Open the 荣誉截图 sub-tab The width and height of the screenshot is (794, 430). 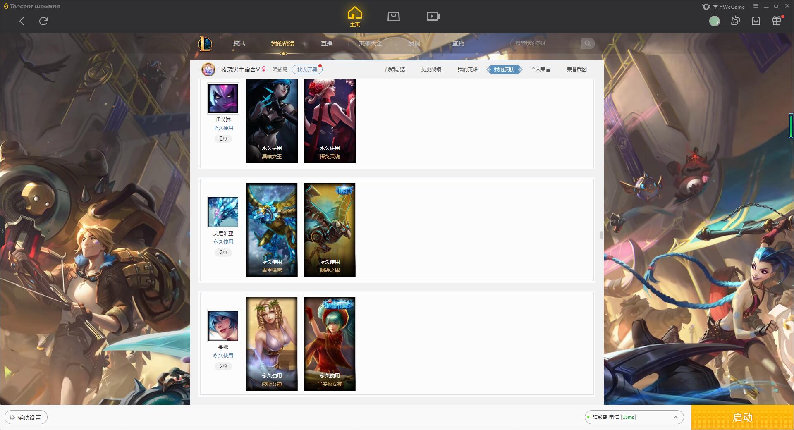pos(577,69)
